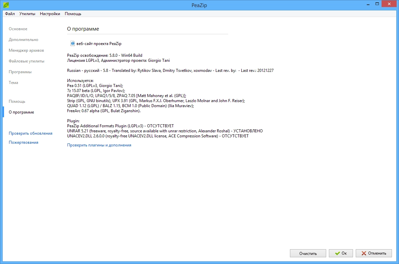Click the FreeArc 0.67 alpha line

104,111
